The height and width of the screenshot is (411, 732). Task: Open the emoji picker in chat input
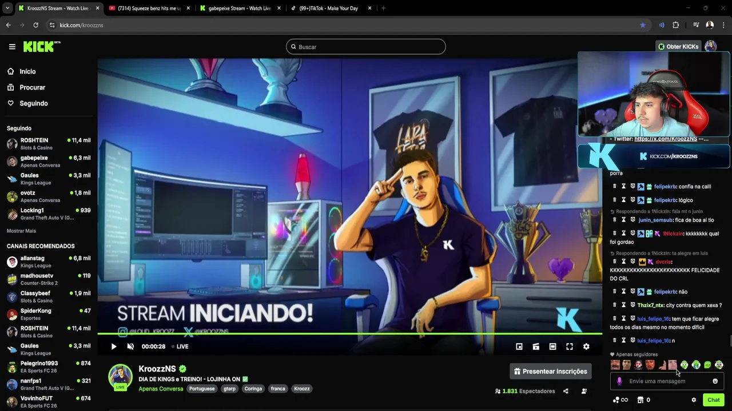(715, 381)
